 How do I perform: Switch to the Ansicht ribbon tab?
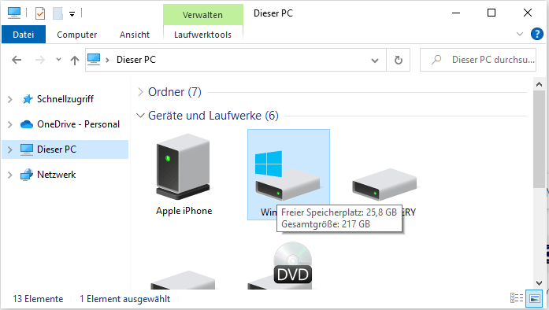[x=135, y=35]
